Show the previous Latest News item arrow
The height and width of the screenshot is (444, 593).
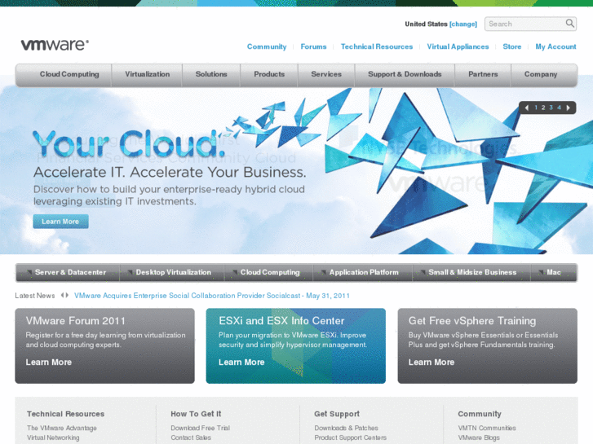click(63, 295)
